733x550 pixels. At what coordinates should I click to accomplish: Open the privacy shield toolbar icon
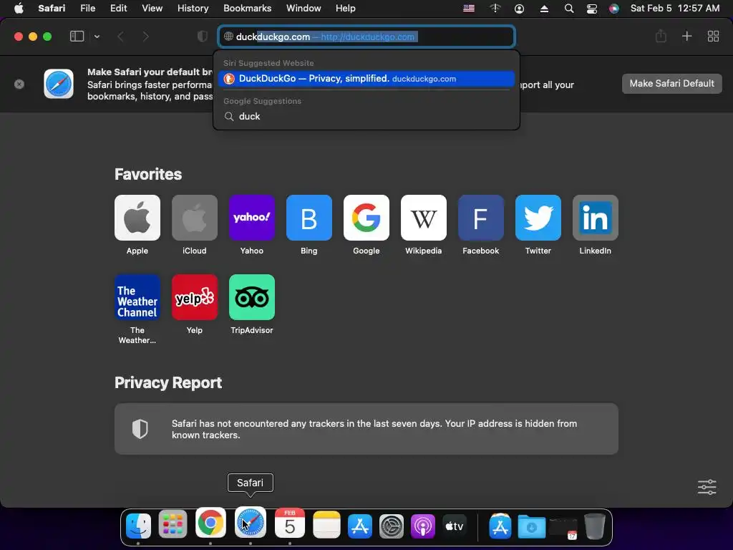coord(202,37)
